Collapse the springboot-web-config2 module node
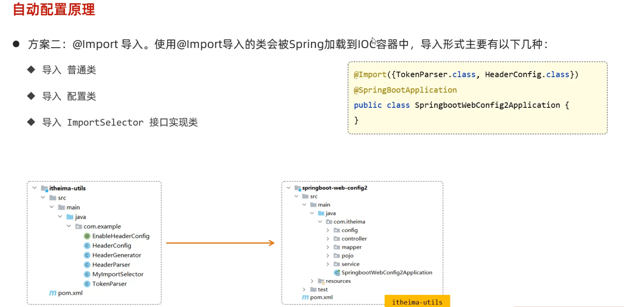The width and height of the screenshot is (624, 307). pos(288,188)
